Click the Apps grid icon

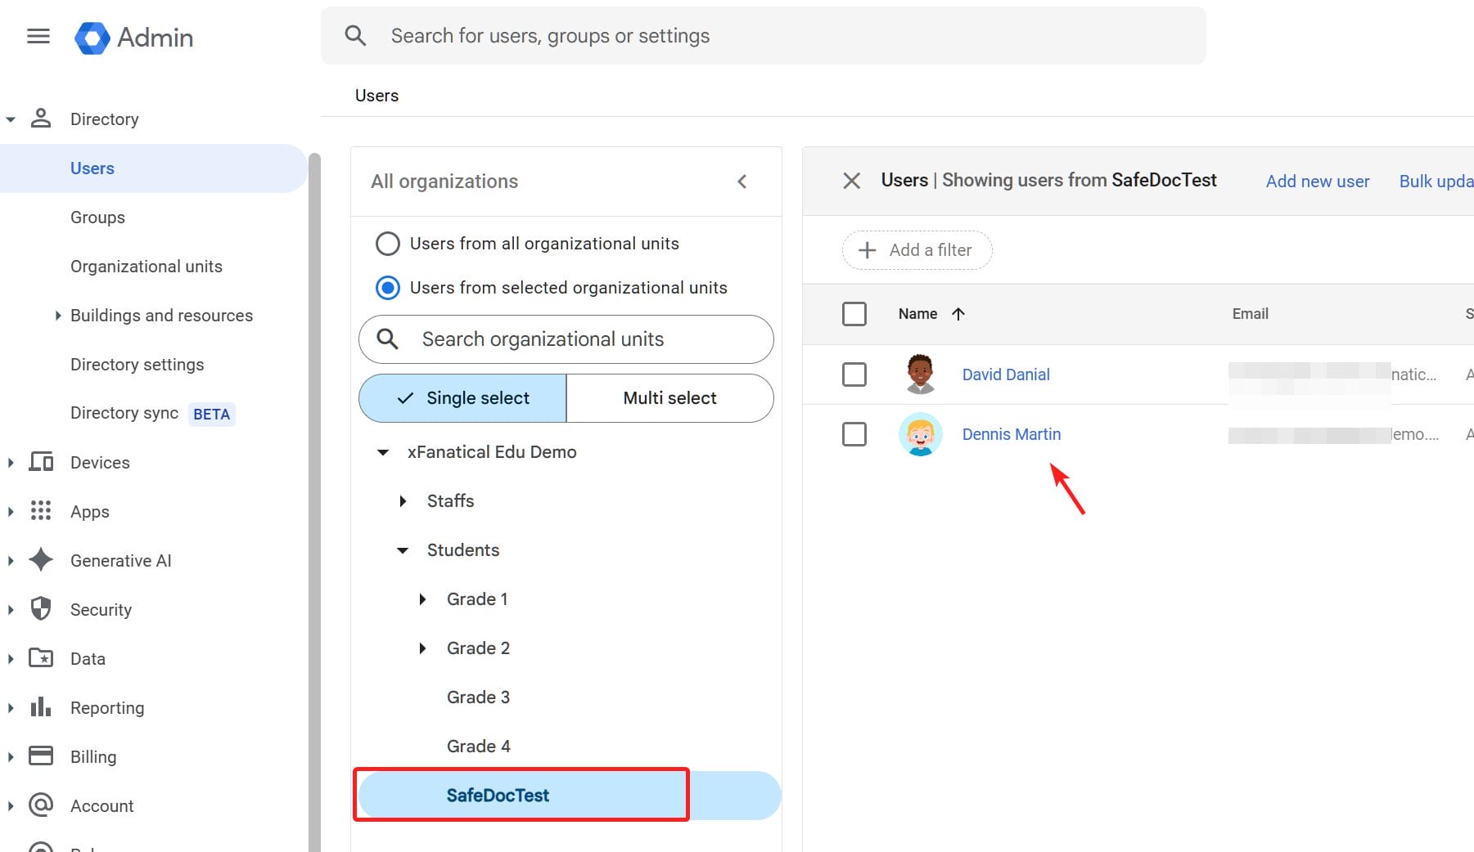41,511
